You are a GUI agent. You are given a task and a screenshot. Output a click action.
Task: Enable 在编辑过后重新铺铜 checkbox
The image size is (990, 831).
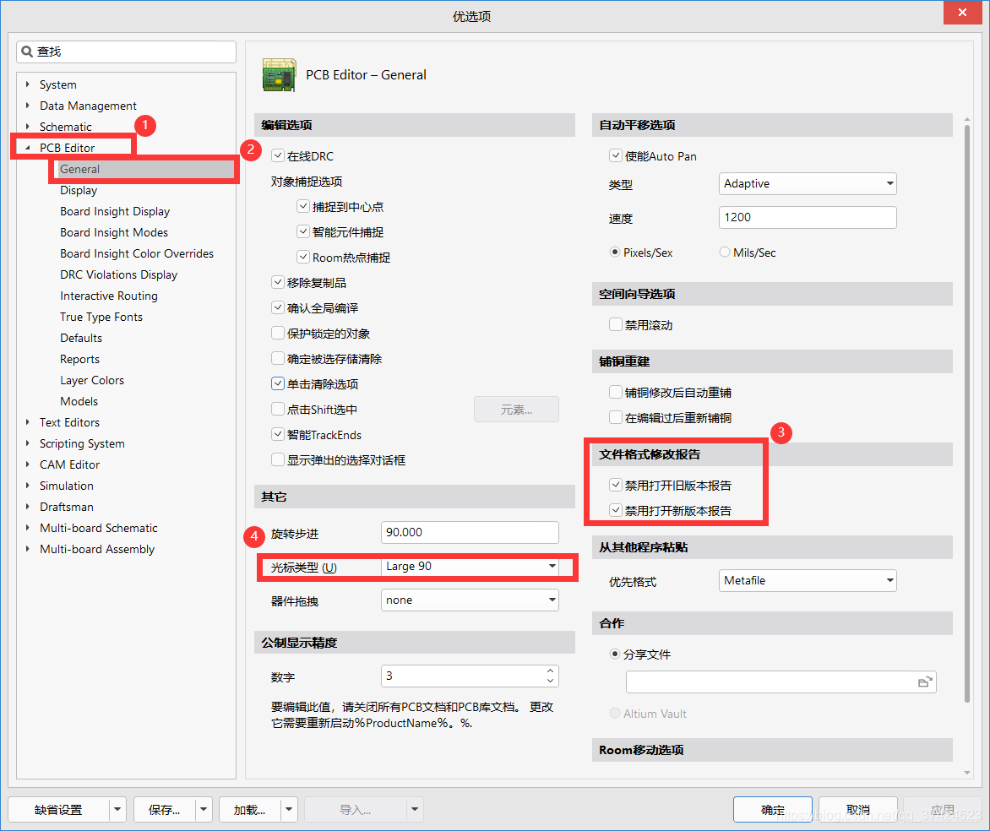(x=616, y=417)
